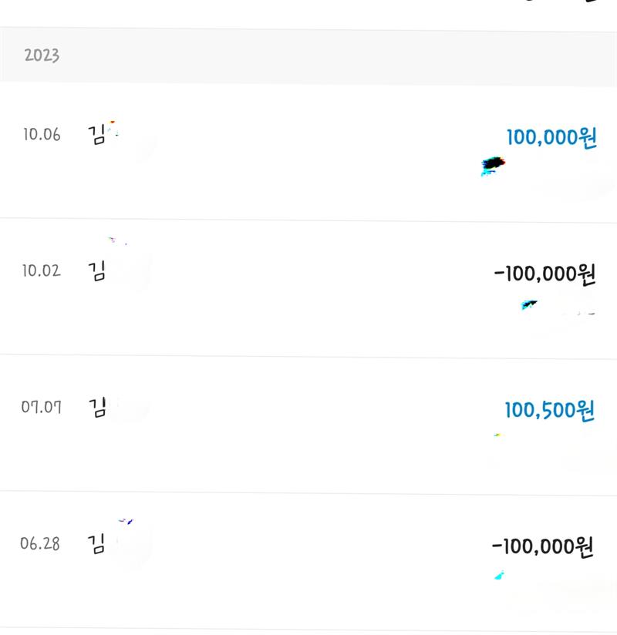
Task: Open the 김 name on the 10.06 row
Action: (x=97, y=136)
